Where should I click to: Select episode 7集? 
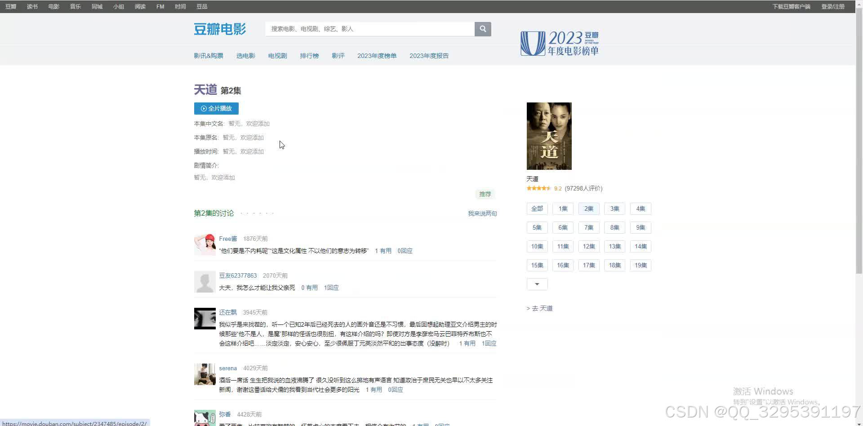pos(589,227)
